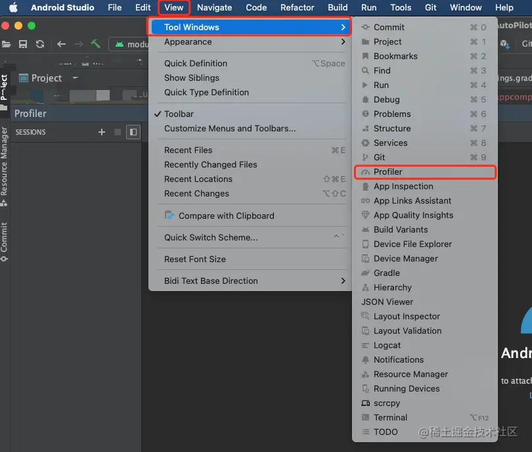Open App Quality Insights

[x=425, y=215]
